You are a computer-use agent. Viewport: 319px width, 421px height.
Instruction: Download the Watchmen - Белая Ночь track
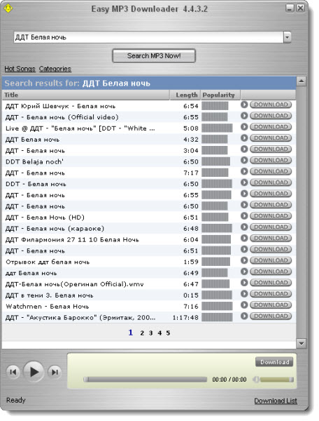point(271,305)
